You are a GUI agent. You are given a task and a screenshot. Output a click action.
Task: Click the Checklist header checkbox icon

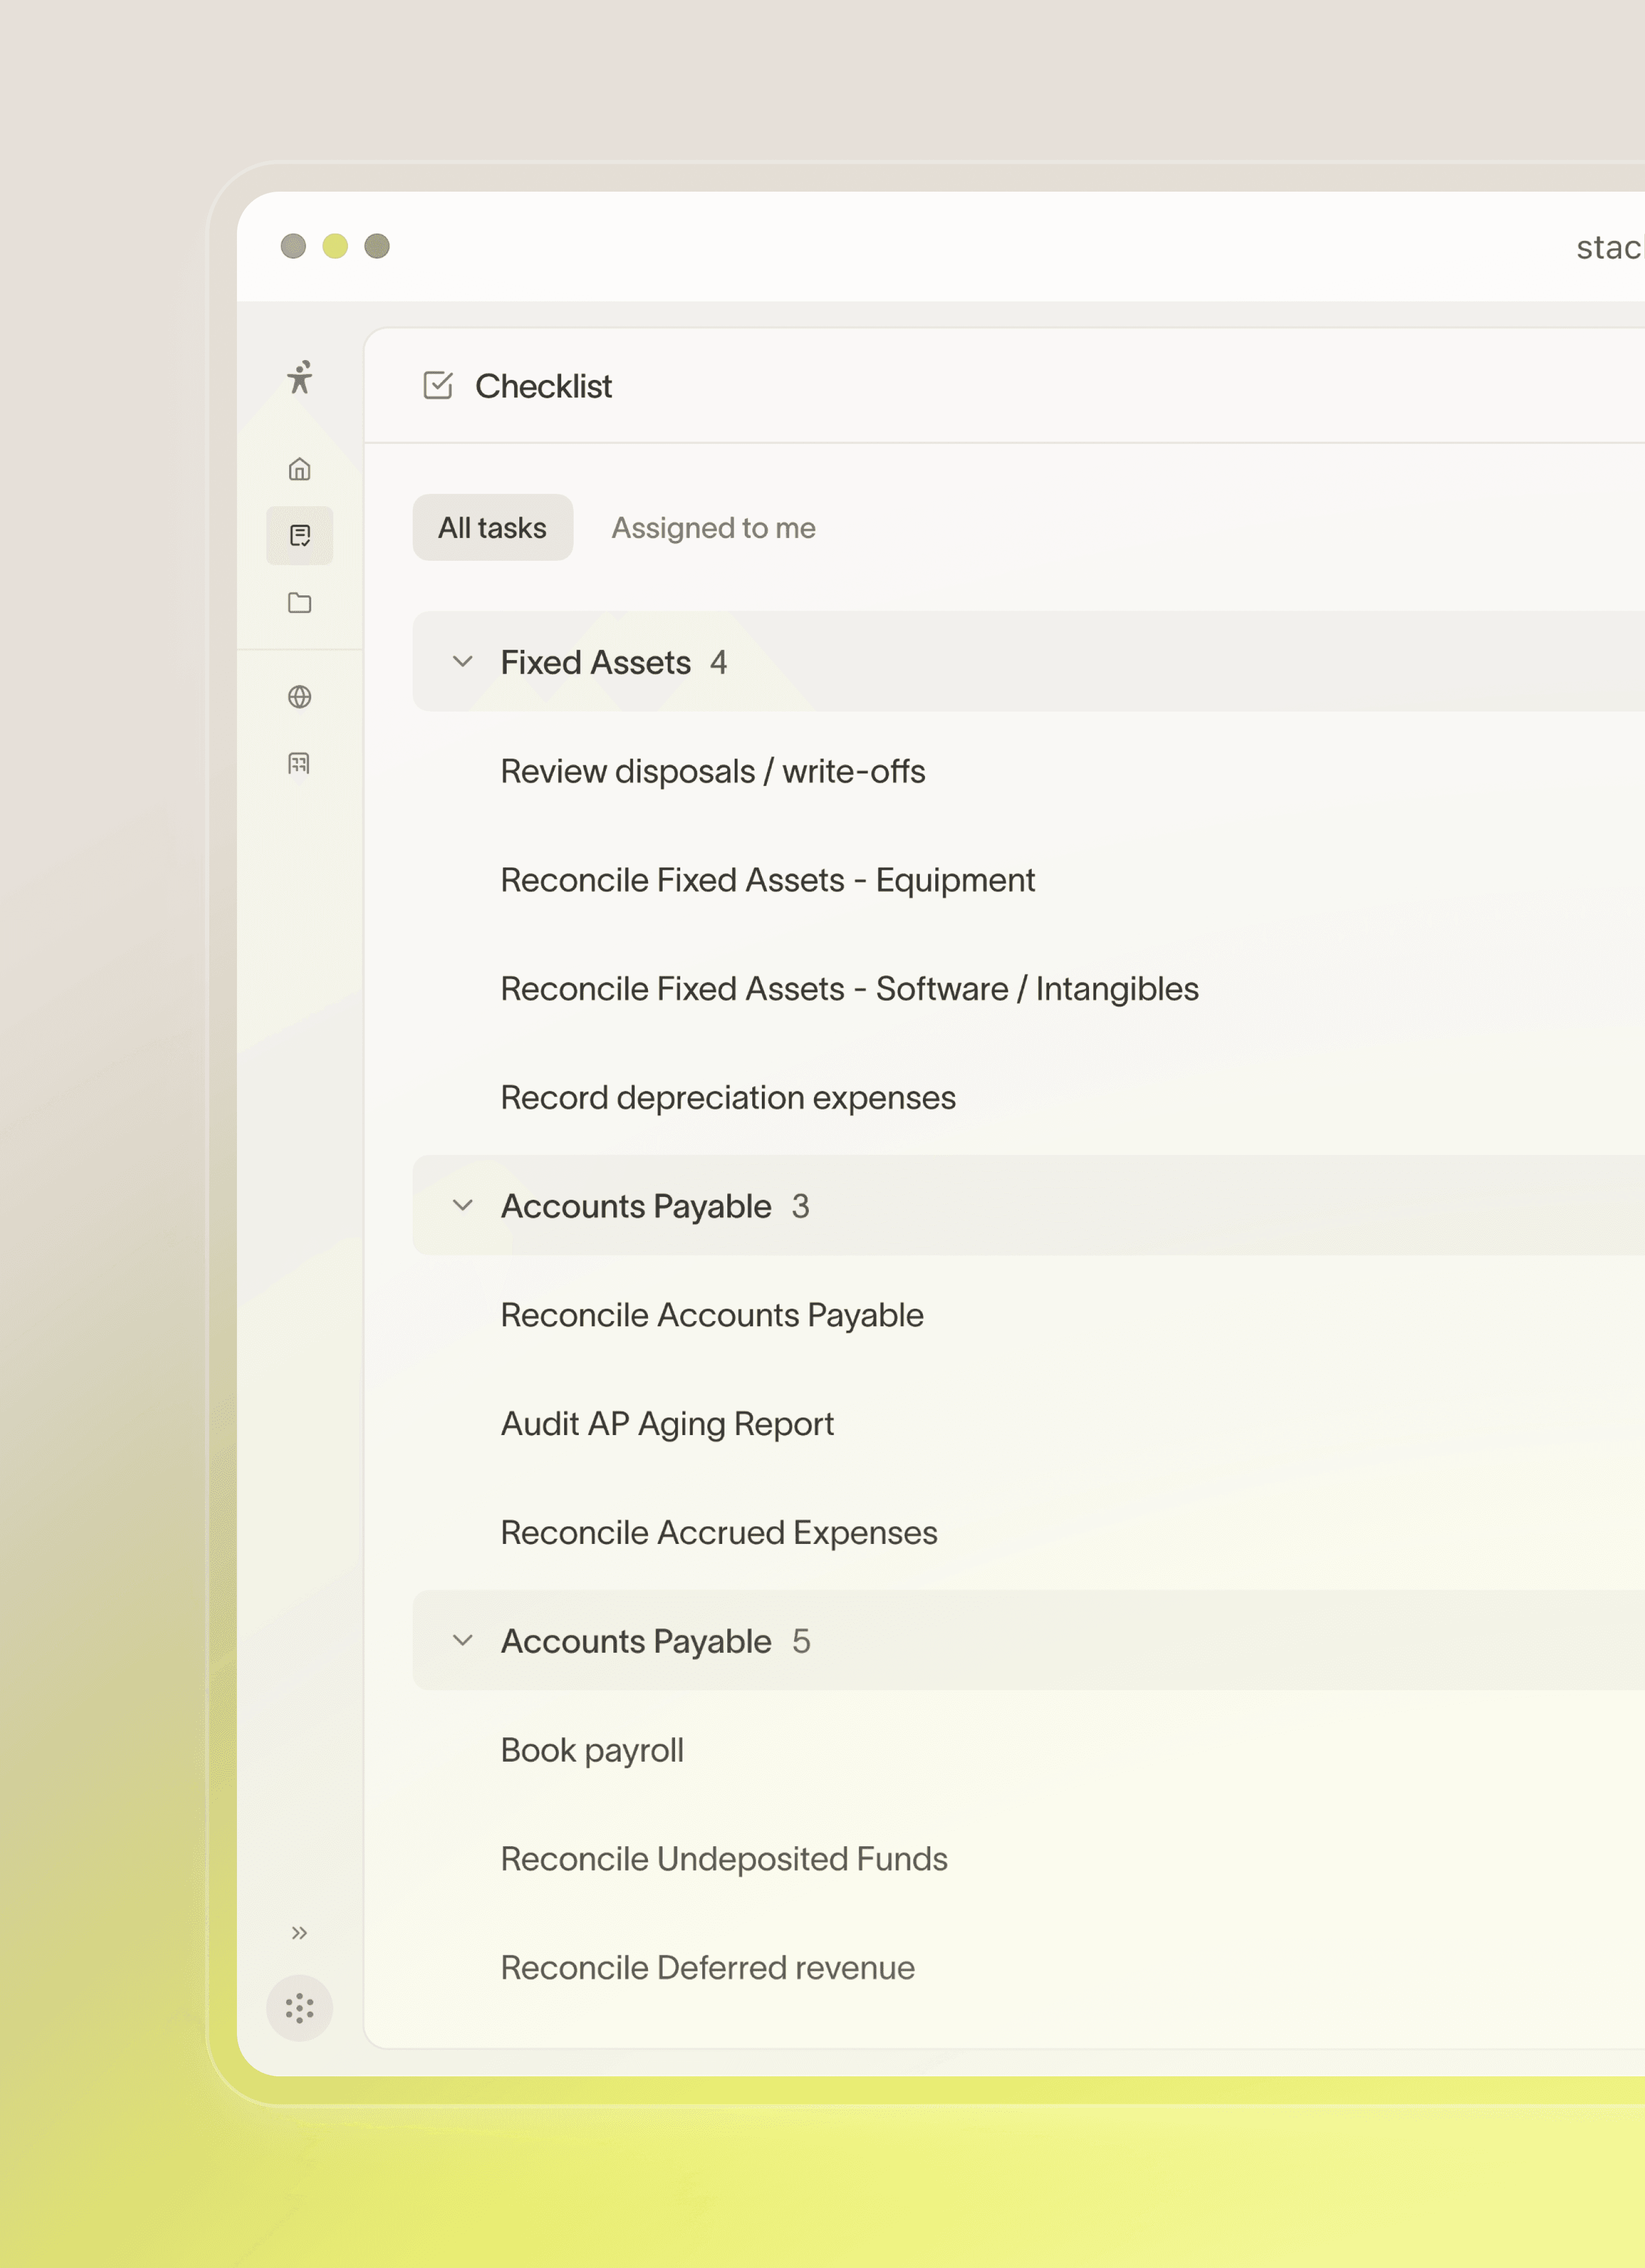438,385
